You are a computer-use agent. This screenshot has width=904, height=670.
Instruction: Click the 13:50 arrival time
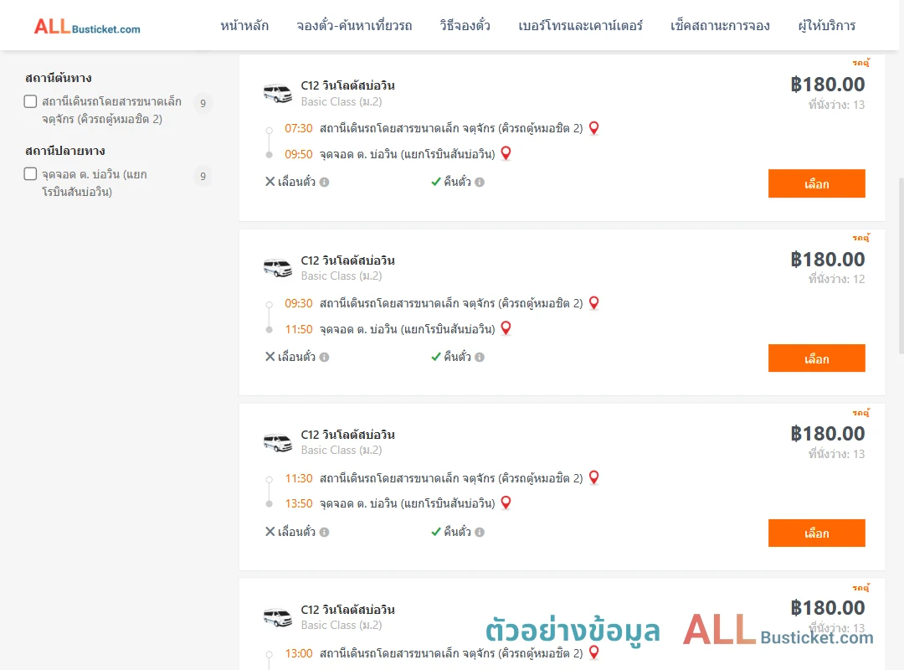click(299, 503)
